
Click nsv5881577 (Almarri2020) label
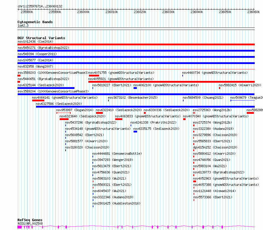(x=86, y=141)
